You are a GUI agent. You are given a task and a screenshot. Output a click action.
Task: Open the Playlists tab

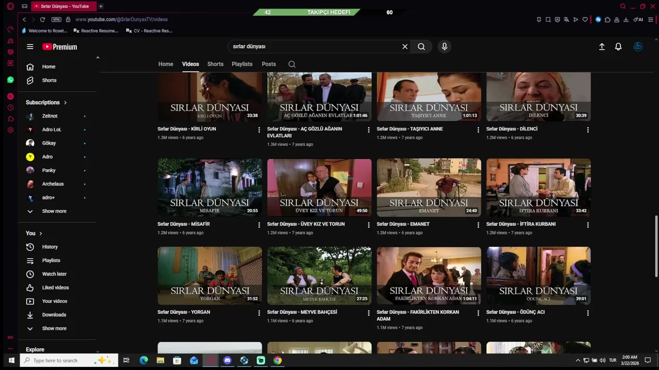(x=242, y=64)
